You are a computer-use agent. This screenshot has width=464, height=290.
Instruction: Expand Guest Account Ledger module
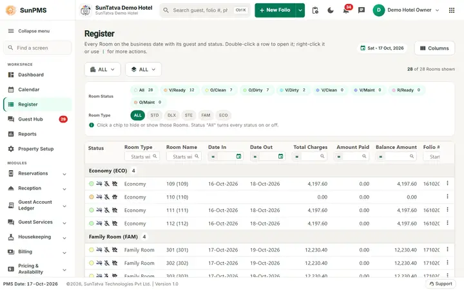coord(37,205)
